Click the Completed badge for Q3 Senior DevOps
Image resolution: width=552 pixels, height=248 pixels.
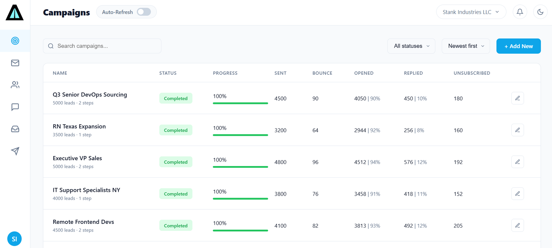pyautogui.click(x=176, y=98)
